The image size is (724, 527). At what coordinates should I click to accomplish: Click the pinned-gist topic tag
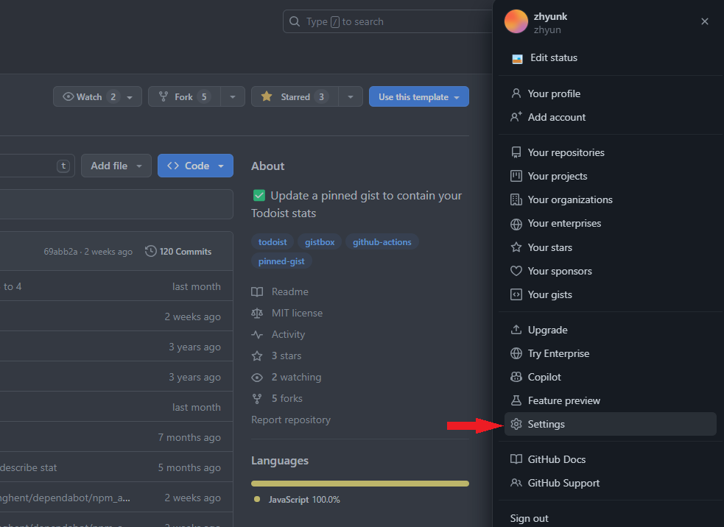coord(281,261)
